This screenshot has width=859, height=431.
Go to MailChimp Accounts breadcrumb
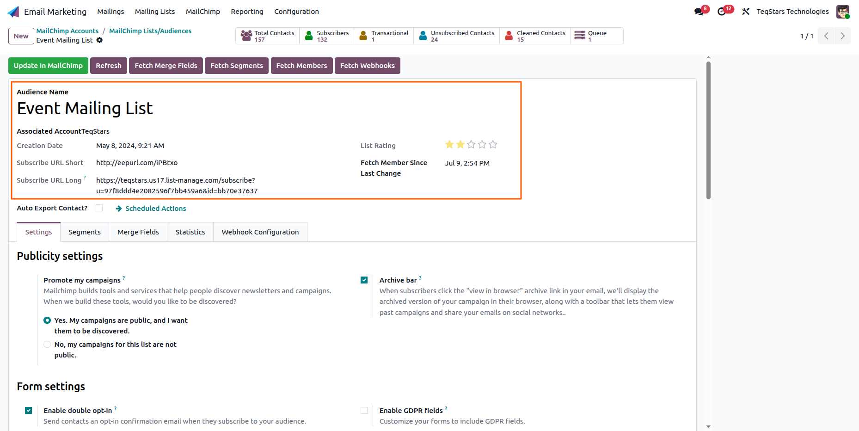coord(67,31)
